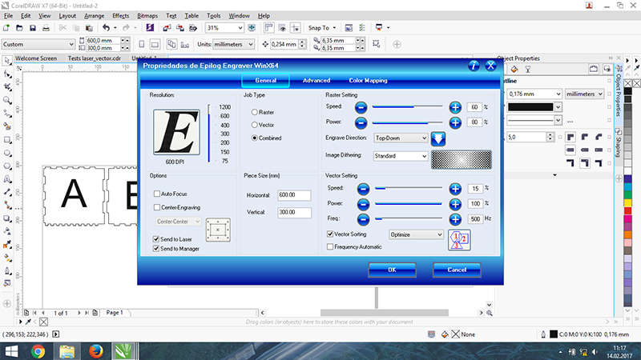Select the Rectangle tool
The width and height of the screenshot is (641, 360).
pyautogui.click(x=7, y=140)
